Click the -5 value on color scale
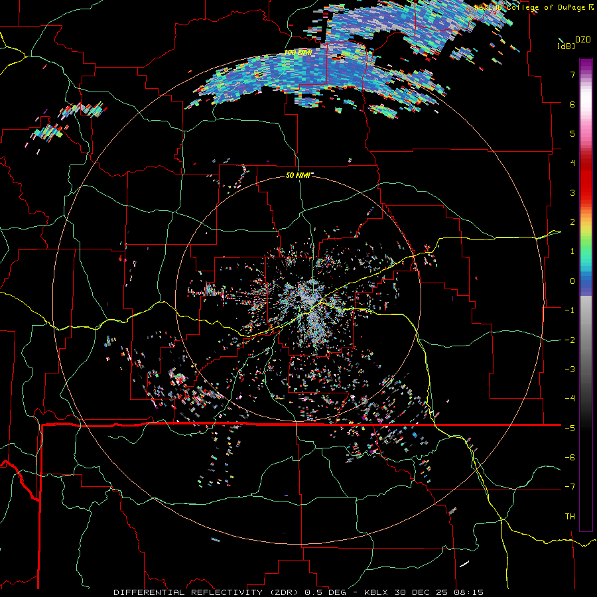The height and width of the screenshot is (597, 597). [x=570, y=429]
